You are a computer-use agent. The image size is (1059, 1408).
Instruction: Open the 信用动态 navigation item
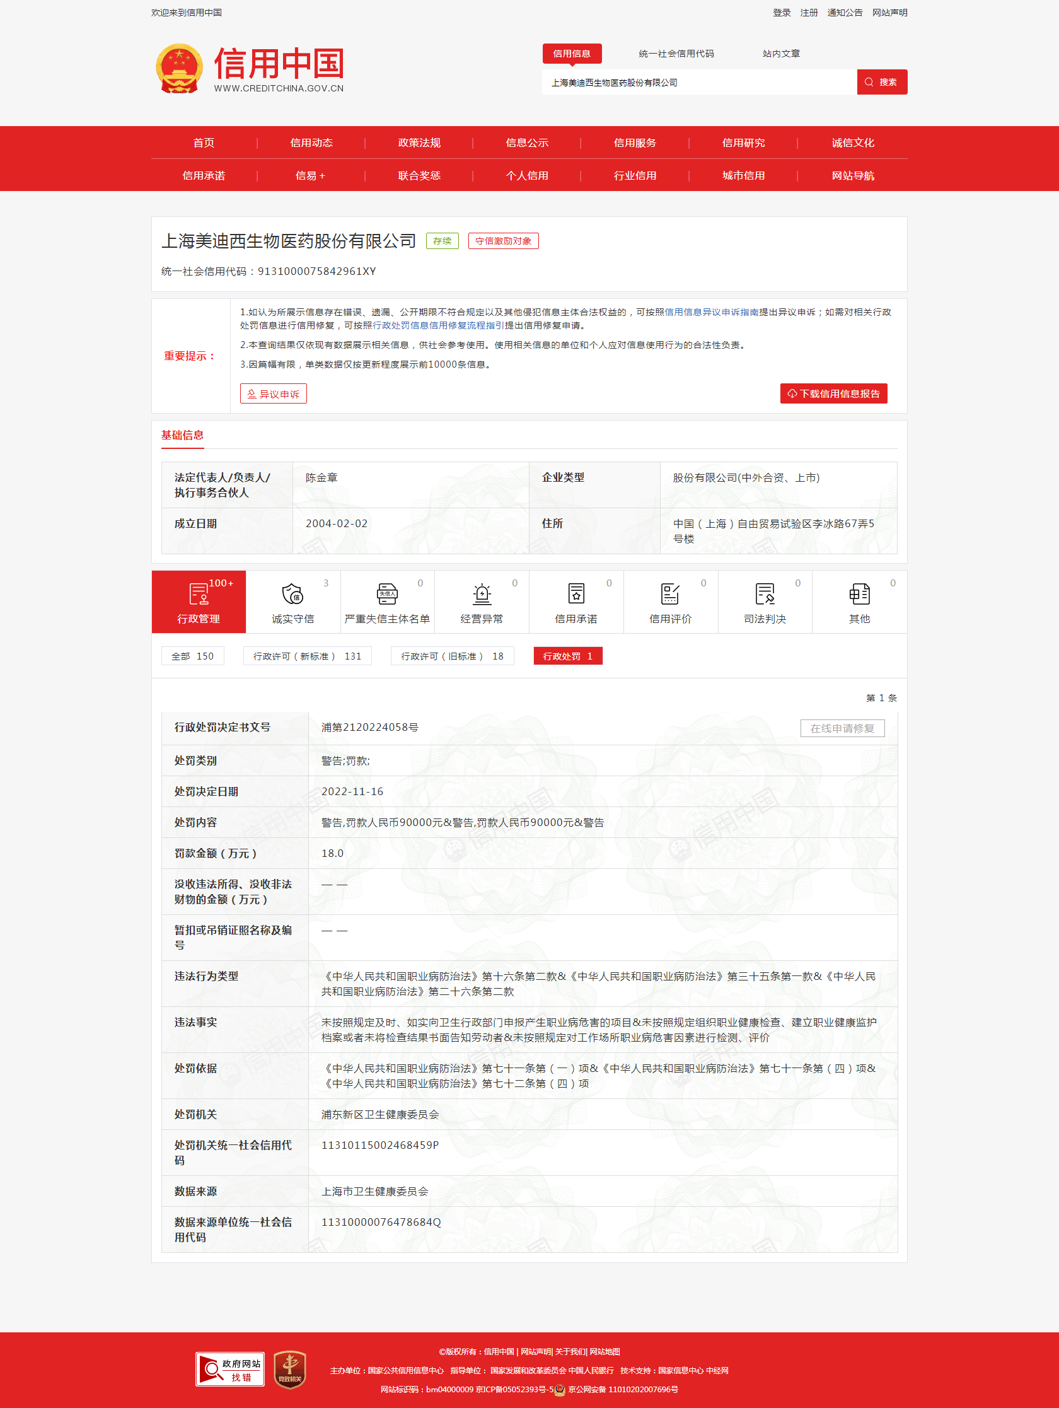tap(311, 143)
